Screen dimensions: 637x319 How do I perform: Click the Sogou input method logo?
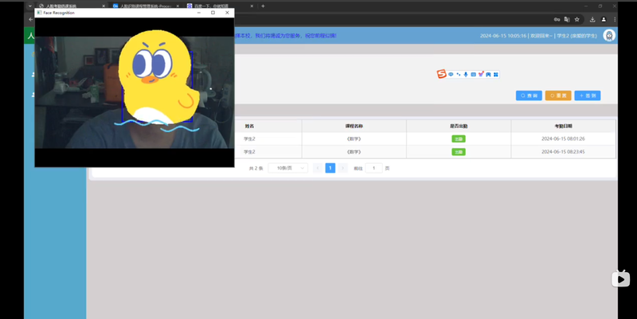coord(442,74)
